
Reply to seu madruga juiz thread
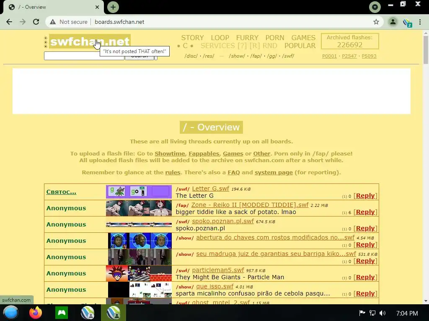(x=365, y=261)
